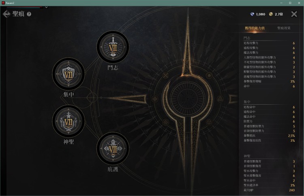
Task: Expand the small chevron under the HP bar
Action: click(x=46, y=7)
